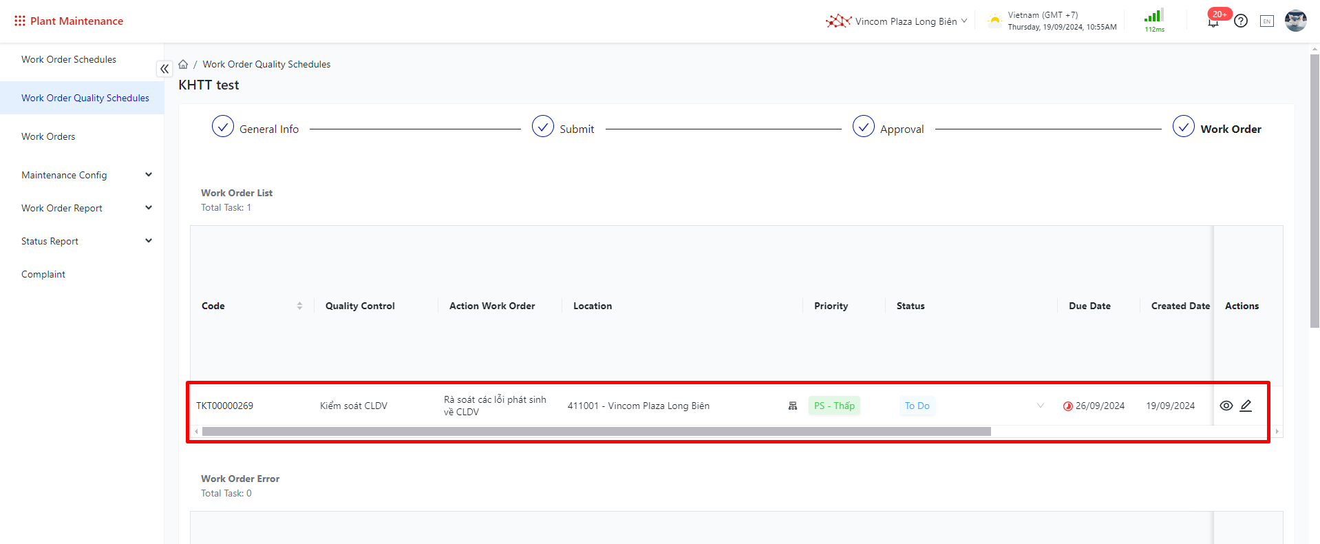Click the location hierarchy icon in row
The image size is (1320, 544).
[793, 406]
